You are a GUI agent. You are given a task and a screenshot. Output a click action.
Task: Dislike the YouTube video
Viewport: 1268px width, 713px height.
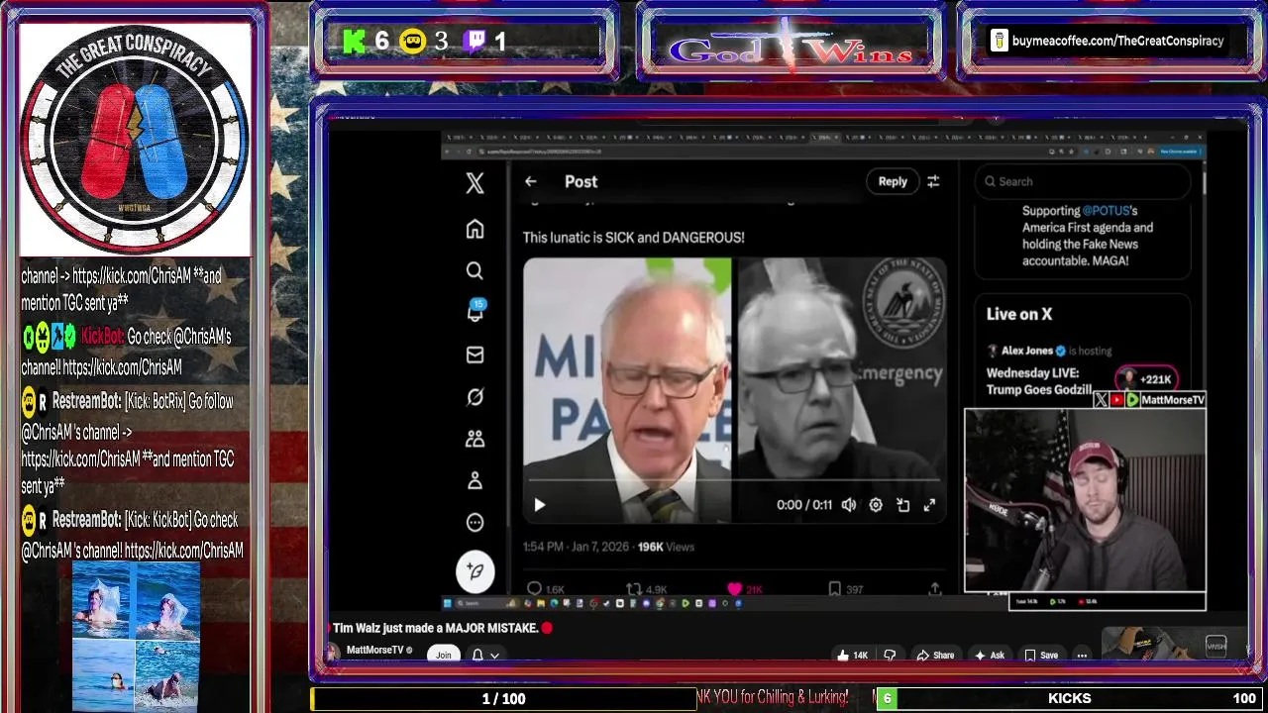point(890,655)
